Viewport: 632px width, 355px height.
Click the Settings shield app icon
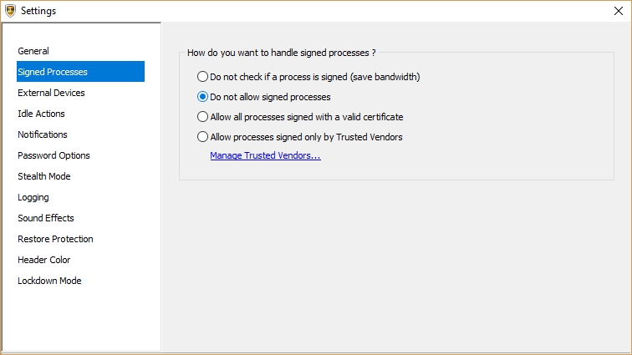[x=10, y=11]
